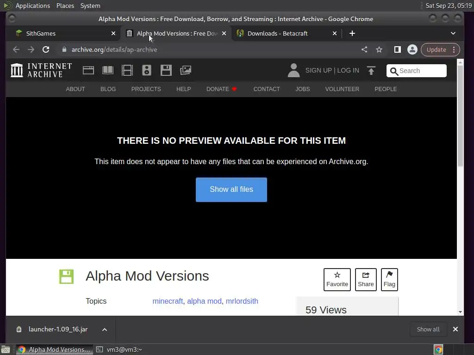Image resolution: width=474 pixels, height=355 pixels.
Task: Open the Texts book icon
Action: [107, 70]
